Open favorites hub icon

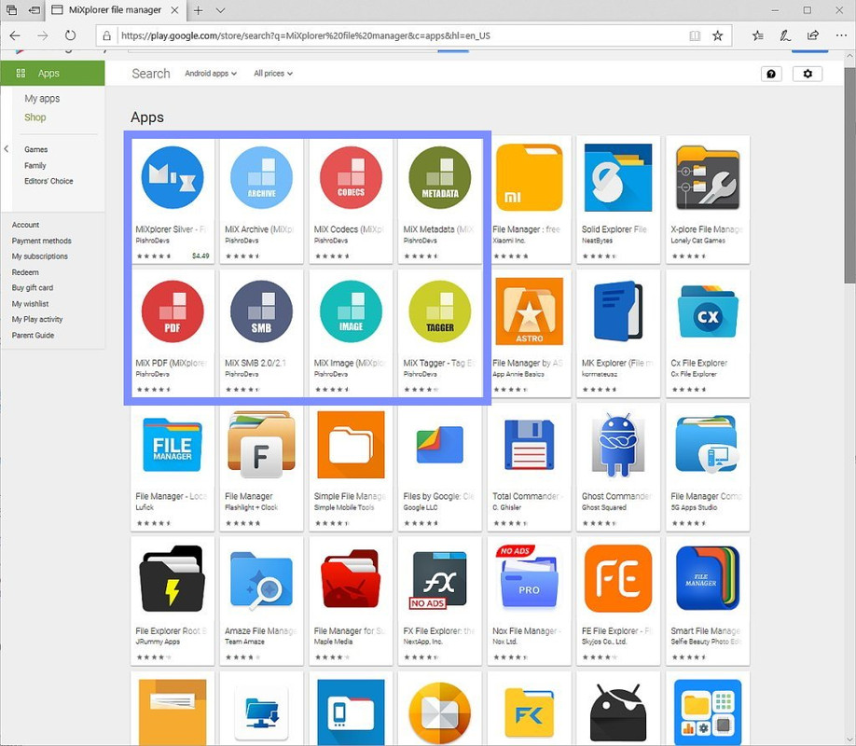point(758,35)
